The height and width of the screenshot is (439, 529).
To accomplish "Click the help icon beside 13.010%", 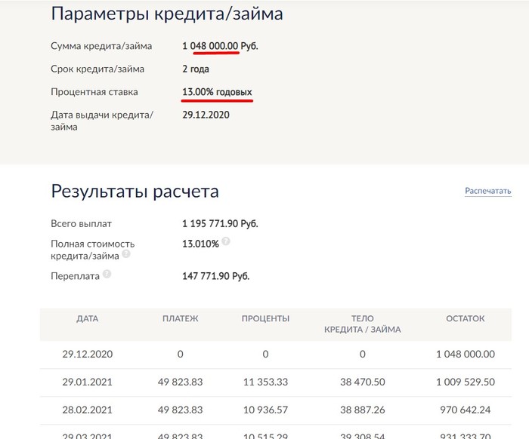I will (x=226, y=242).
